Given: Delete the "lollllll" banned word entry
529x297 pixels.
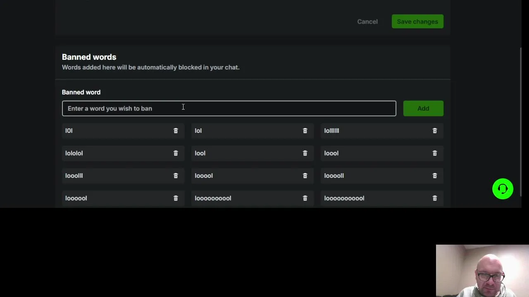Looking at the screenshot, I should click(434, 131).
